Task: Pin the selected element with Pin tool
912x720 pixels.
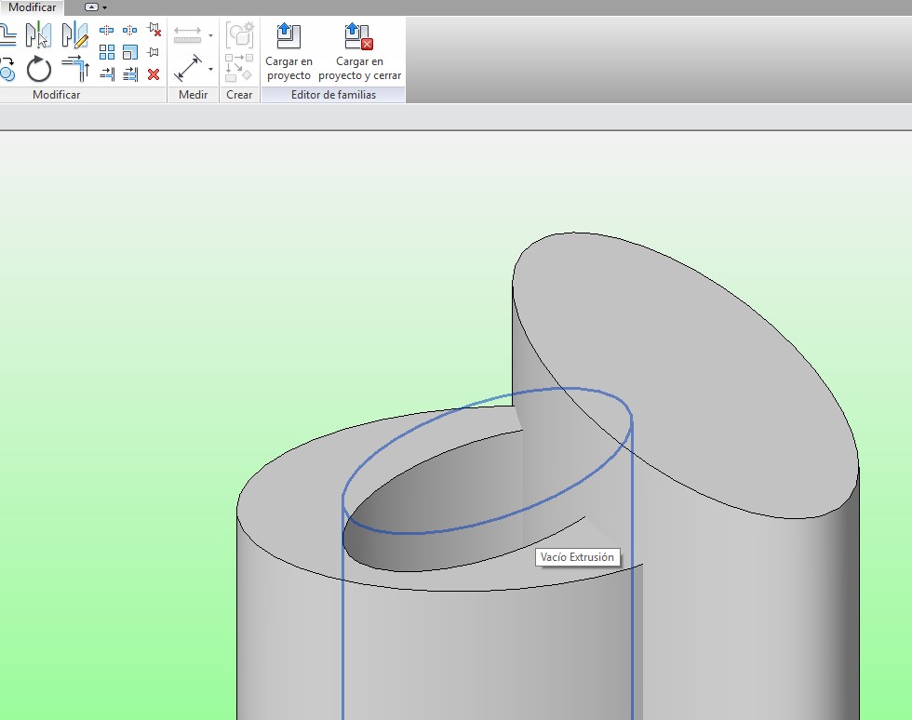Action: click(154, 52)
